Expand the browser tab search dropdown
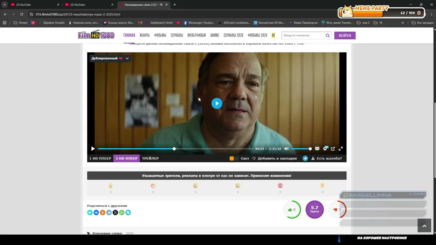This screenshot has height=245, width=436. click(x=4, y=5)
